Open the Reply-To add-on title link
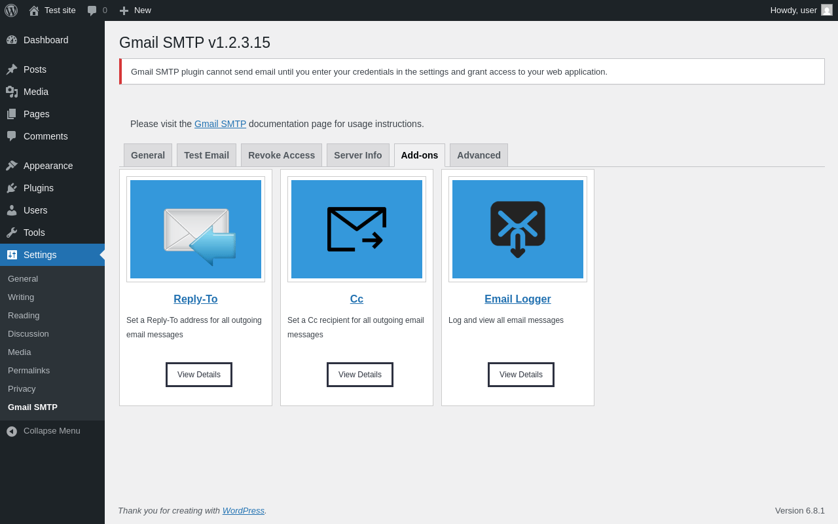Screen dimensions: 838x524 click(196, 299)
